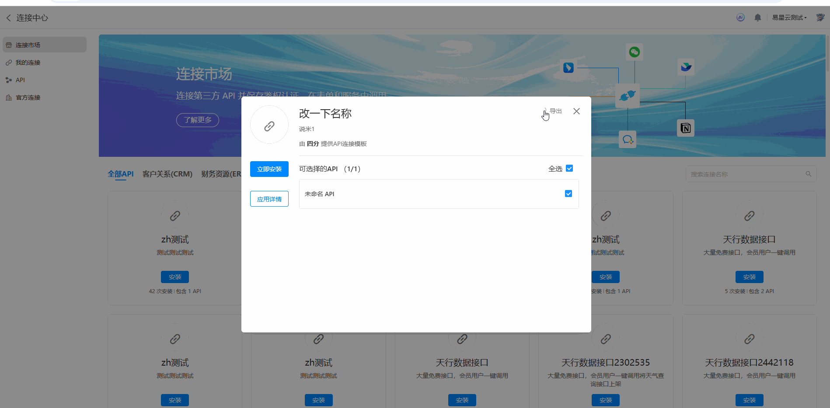Screen dimensions: 830x408
Task: Select the 全部API tab
Action: pos(120,174)
